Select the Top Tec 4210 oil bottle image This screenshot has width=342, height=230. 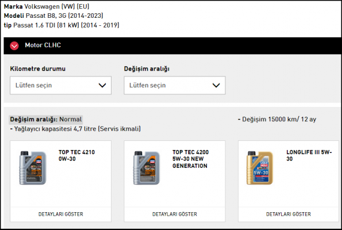tap(33, 168)
